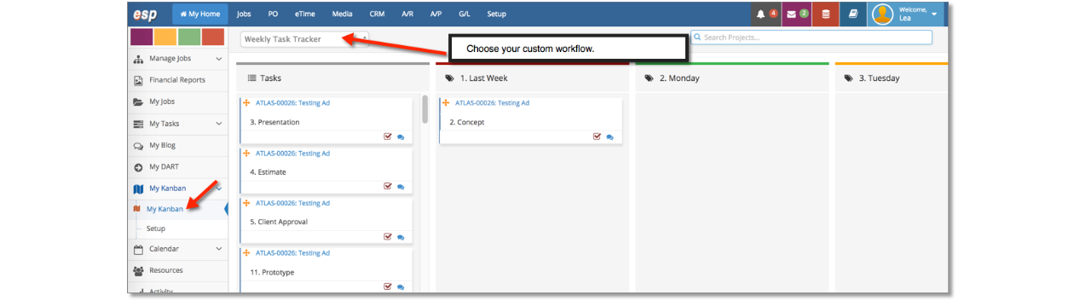
Task: Open the Weekly Task Tracker workflow dropdown
Action: (x=304, y=38)
